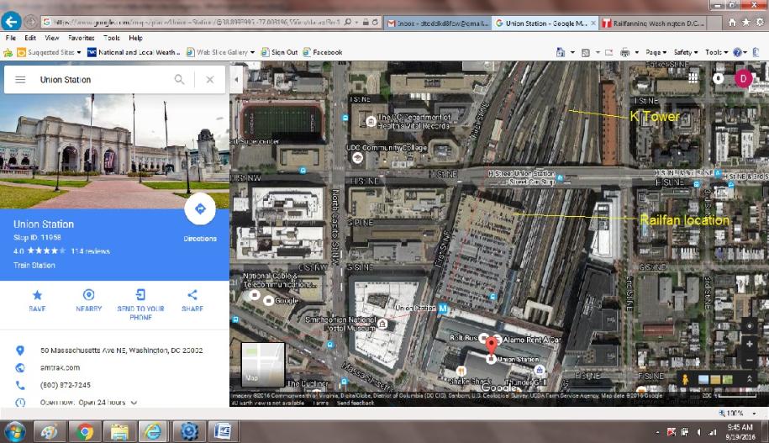Zoom in the map with plus button
Image resolution: width=769 pixels, height=443 pixels.
[749, 344]
